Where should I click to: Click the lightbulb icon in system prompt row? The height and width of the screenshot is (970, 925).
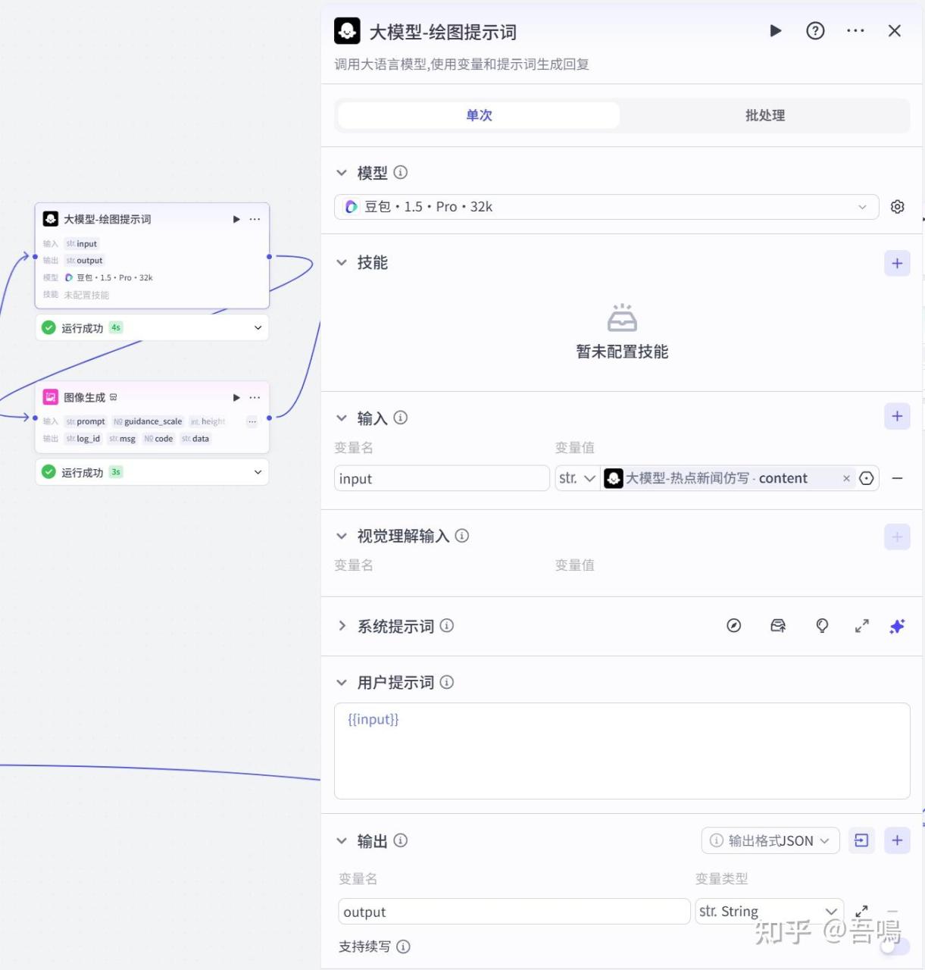[822, 626]
